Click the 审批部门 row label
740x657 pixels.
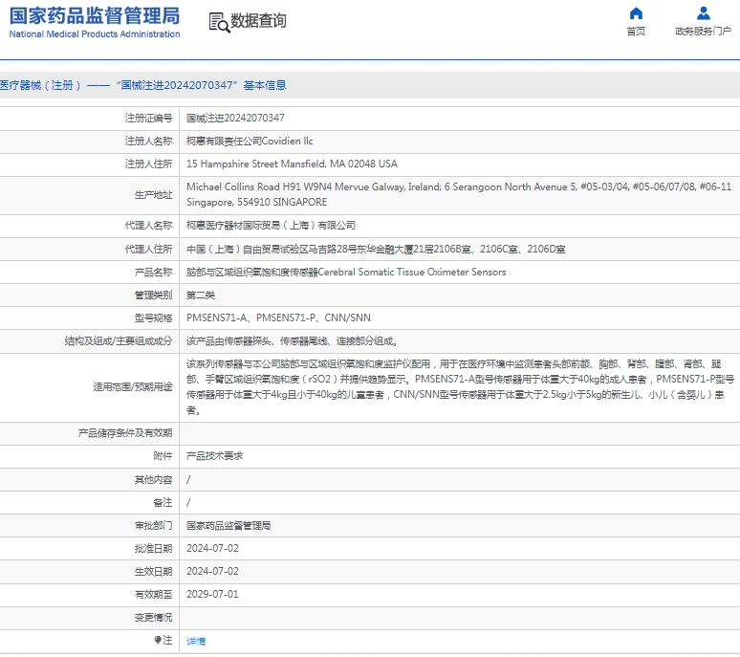click(153, 526)
